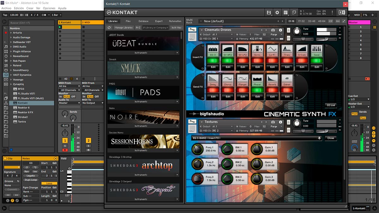Click the Instr Nav button

tap(177, 27)
